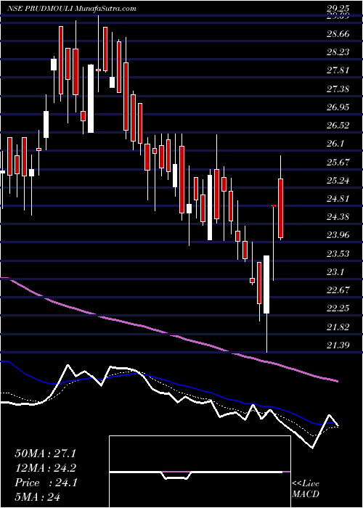Click the 50MA : 27.1 readout
This screenshot has width=363, height=508.
46,454
